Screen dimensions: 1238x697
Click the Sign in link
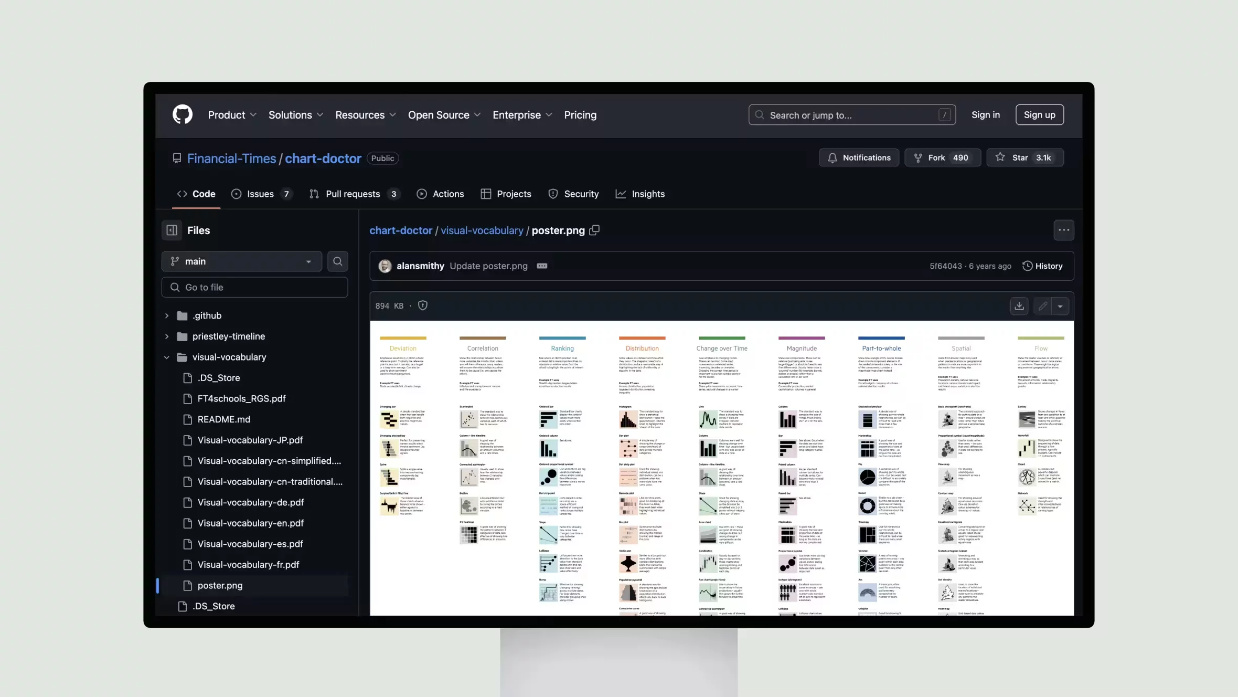tap(986, 114)
